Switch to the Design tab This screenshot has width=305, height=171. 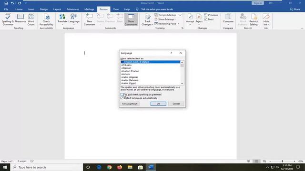(x=43, y=9)
